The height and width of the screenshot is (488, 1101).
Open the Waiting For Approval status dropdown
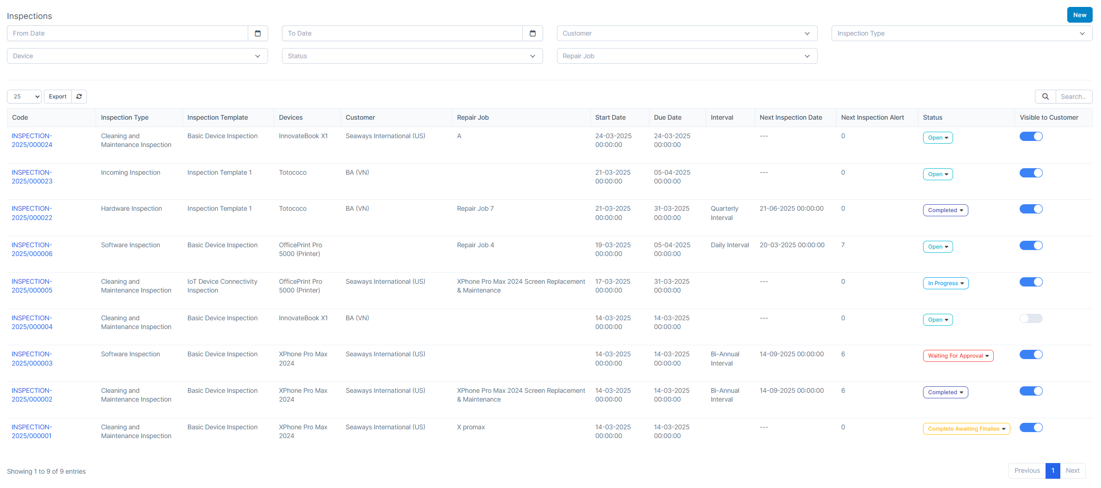958,356
